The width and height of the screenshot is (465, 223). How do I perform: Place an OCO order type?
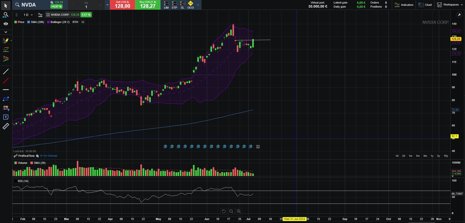(190, 5)
